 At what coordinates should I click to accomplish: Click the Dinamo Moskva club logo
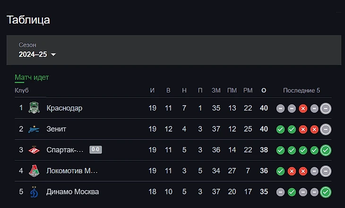33,192
